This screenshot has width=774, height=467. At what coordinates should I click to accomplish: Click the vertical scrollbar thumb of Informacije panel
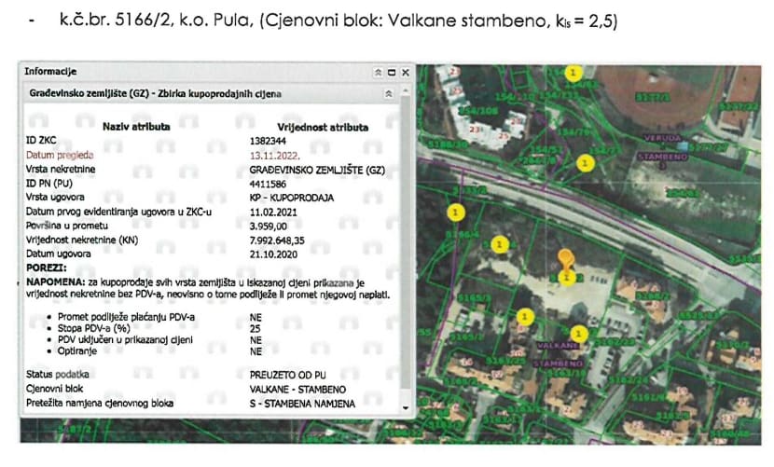pyautogui.click(x=406, y=242)
